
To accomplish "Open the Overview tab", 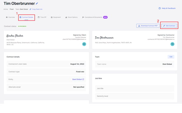I will tap(10, 17).
